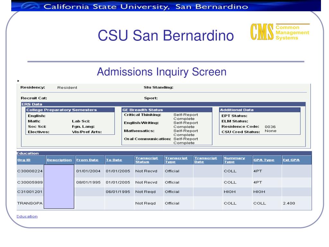Click the Residency: label
The image size is (329, 247).
click(33, 87)
